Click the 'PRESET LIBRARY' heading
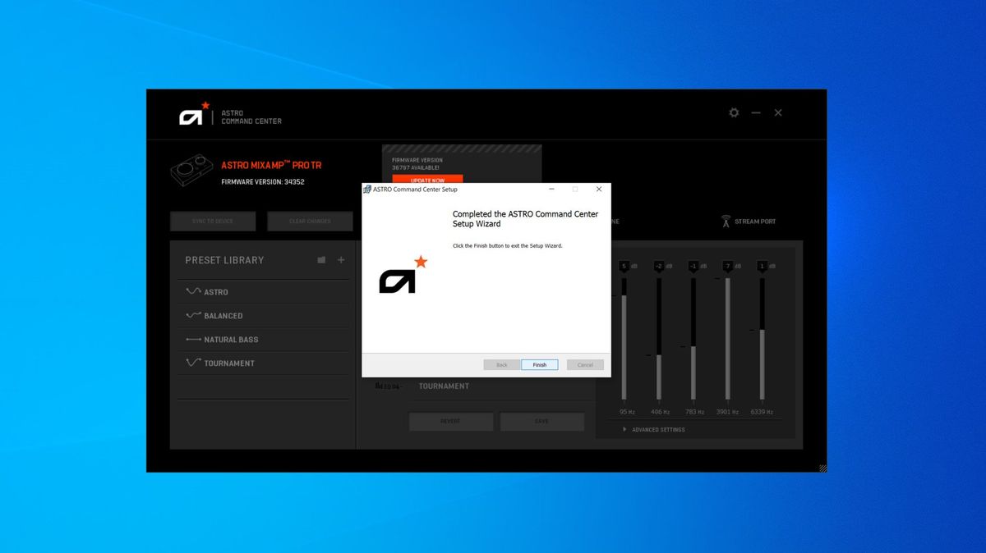This screenshot has height=553, width=986. click(x=224, y=260)
